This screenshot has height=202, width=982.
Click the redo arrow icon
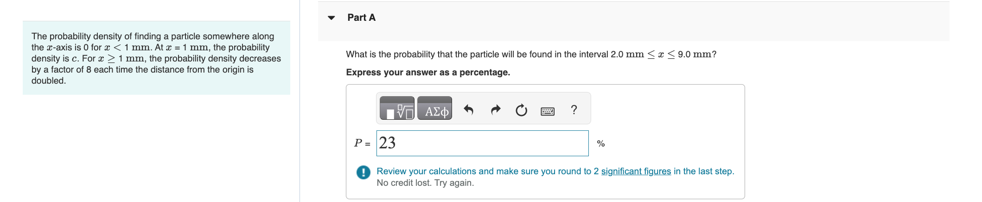(x=496, y=110)
